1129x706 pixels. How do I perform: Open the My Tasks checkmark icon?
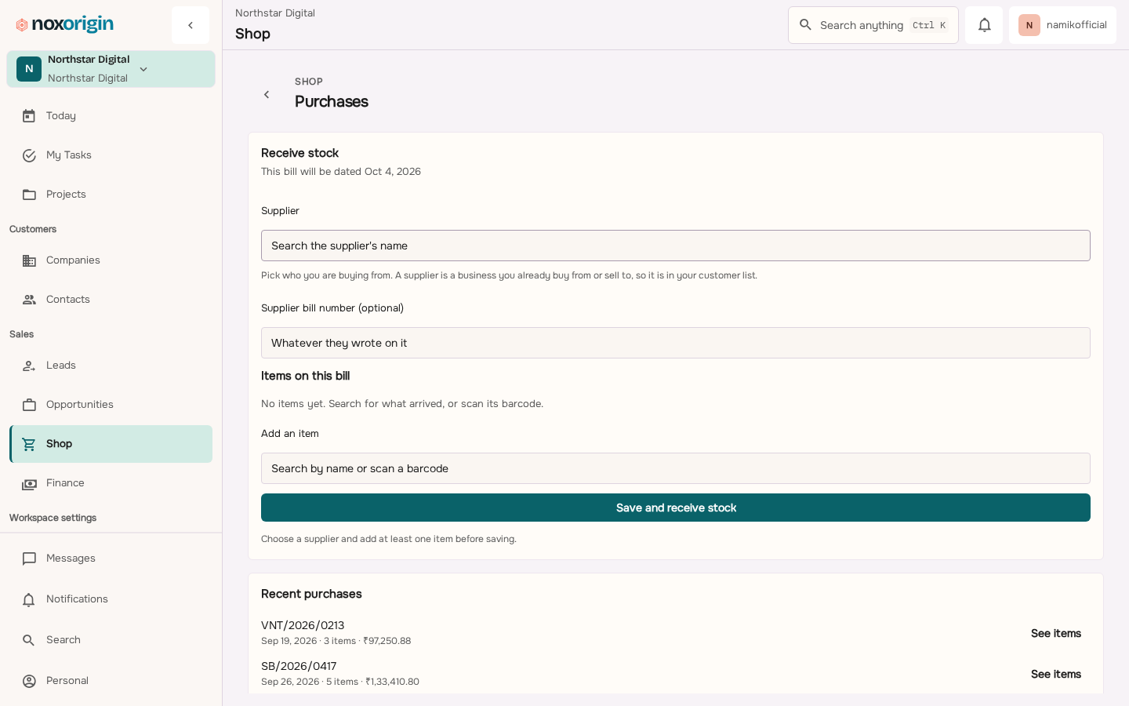click(29, 155)
